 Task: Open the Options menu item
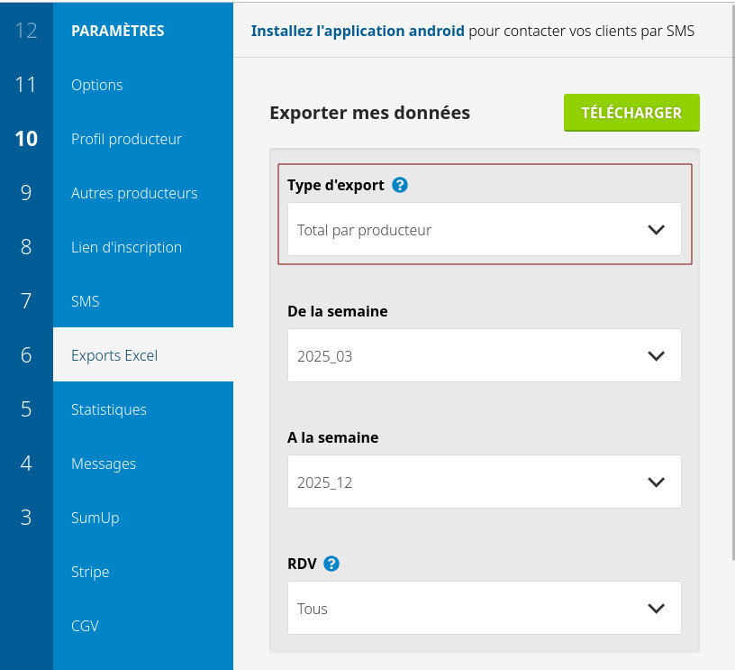(97, 85)
